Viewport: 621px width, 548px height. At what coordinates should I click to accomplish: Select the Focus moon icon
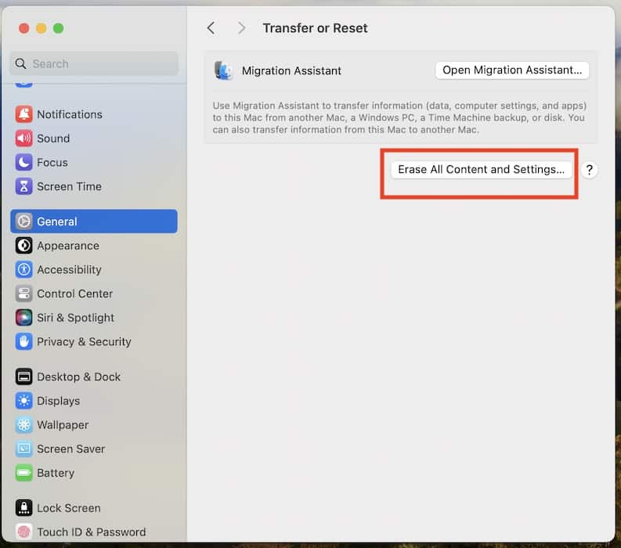23,163
